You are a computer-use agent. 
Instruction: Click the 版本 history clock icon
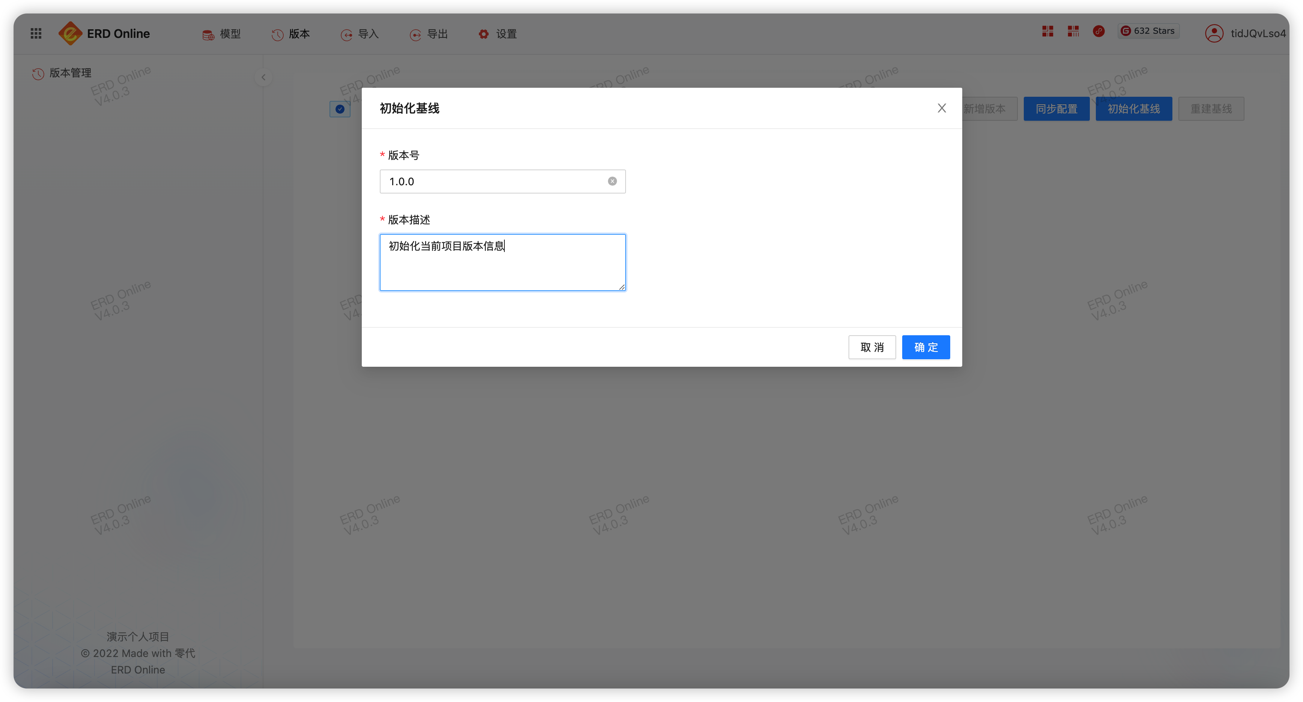[x=277, y=35]
